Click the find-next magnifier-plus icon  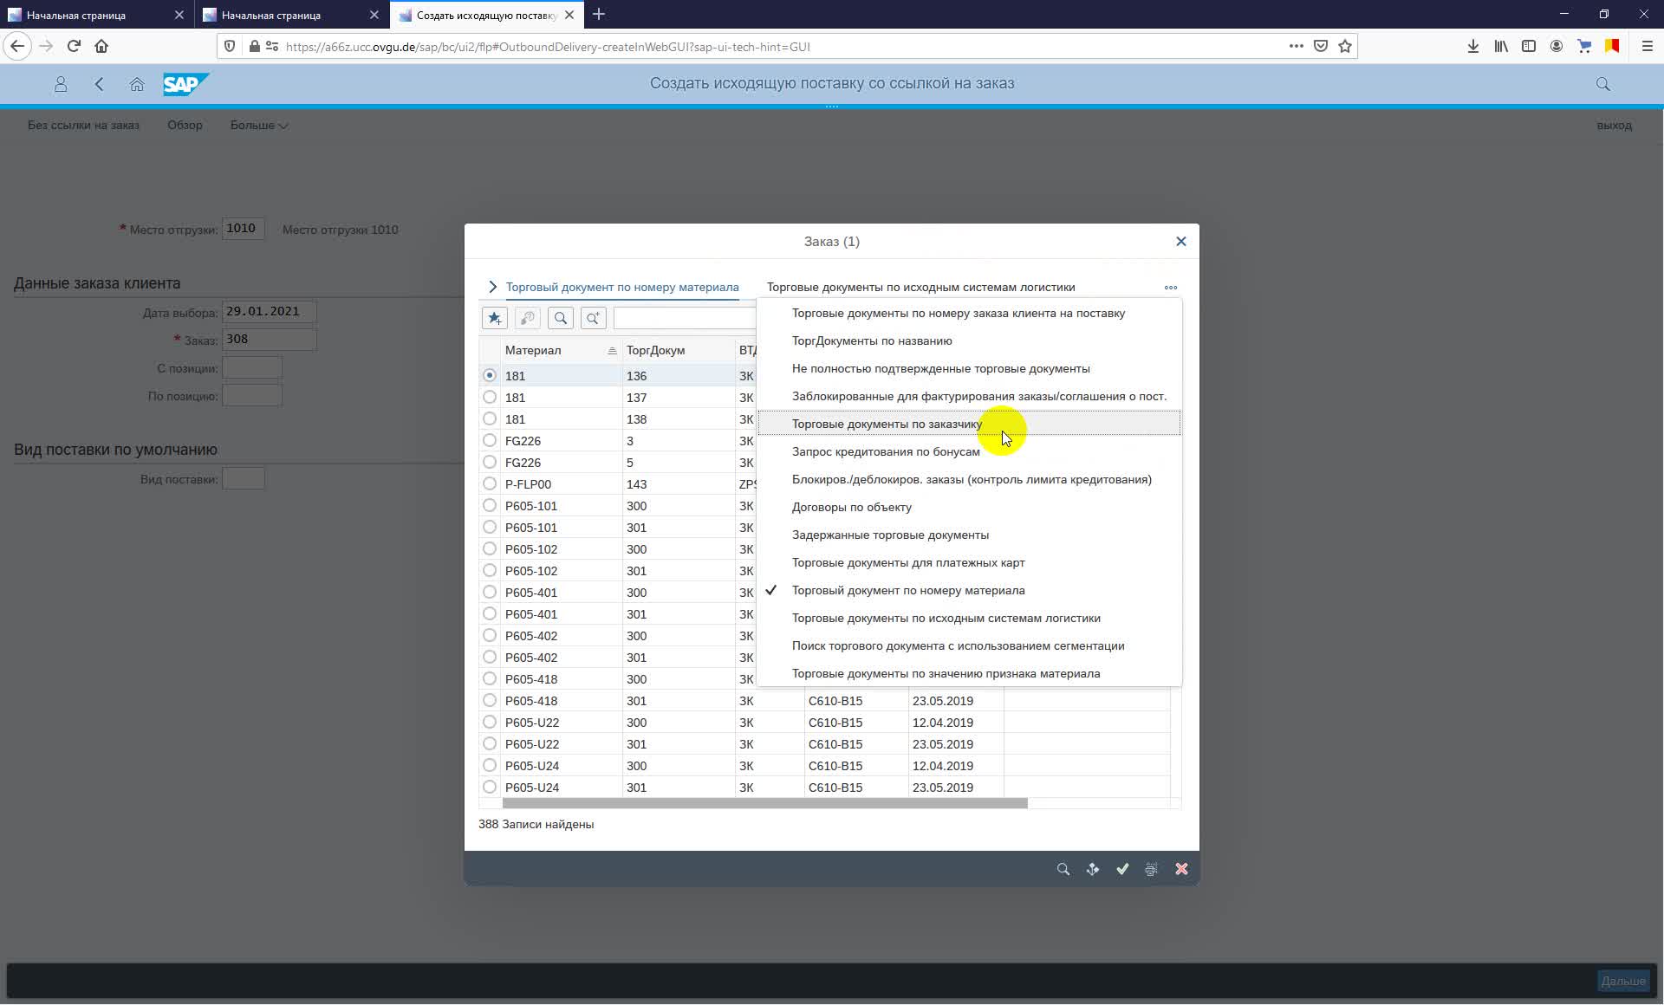pyautogui.click(x=594, y=319)
